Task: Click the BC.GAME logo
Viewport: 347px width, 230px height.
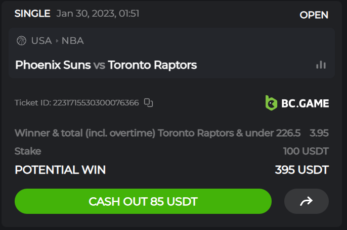Action: point(297,103)
